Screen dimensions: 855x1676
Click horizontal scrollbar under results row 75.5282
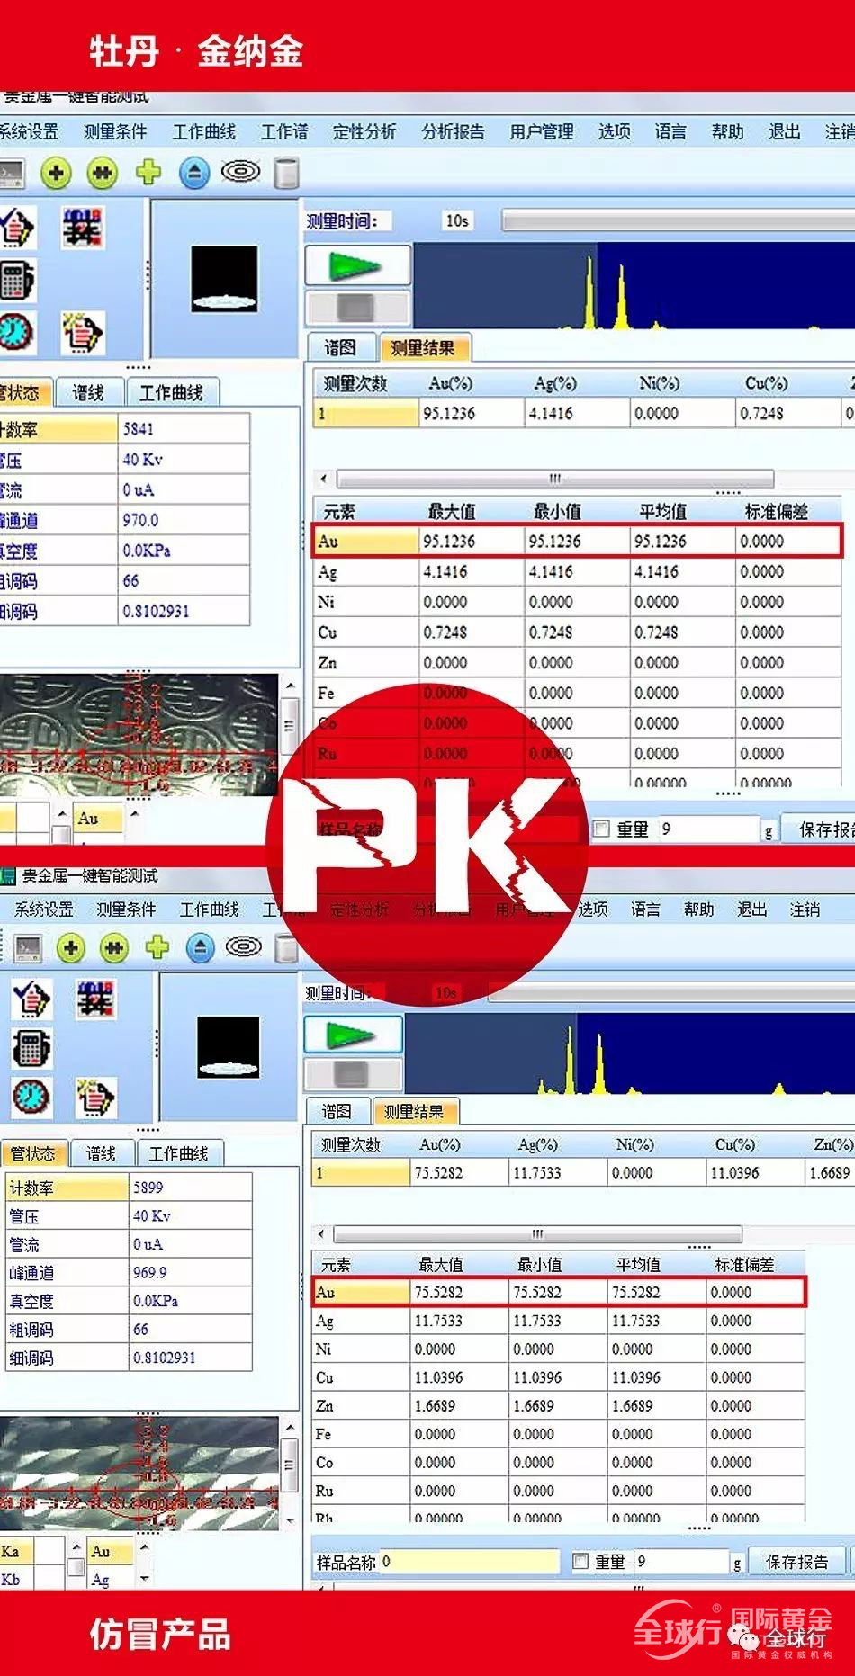(x=537, y=1234)
